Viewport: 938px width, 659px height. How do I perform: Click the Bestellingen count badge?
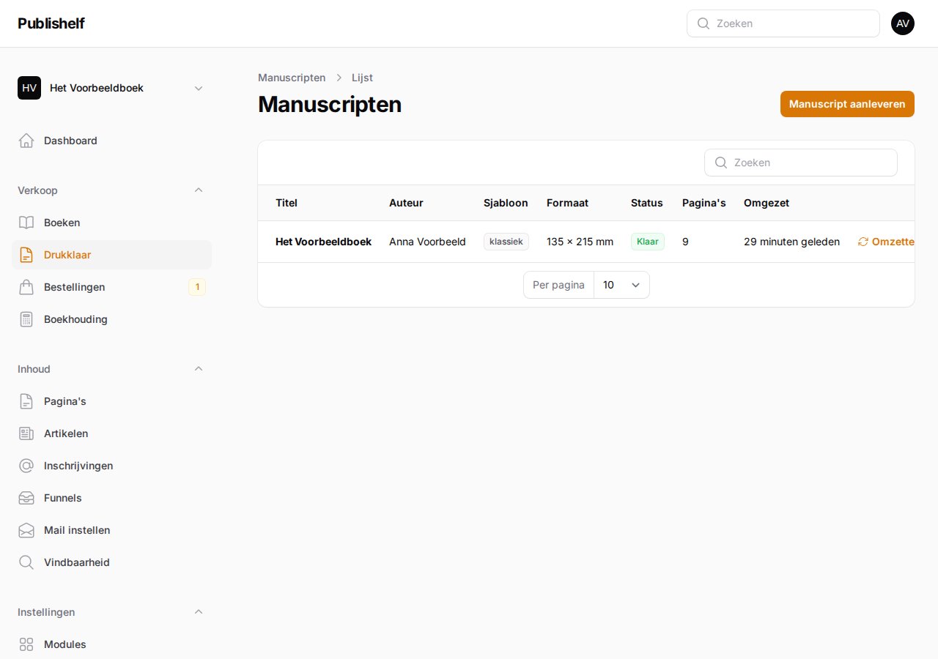[197, 287]
